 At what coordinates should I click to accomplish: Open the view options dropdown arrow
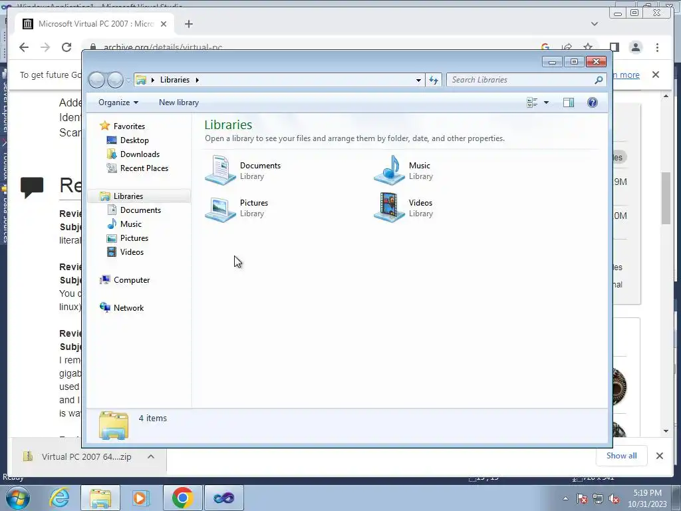[547, 102]
